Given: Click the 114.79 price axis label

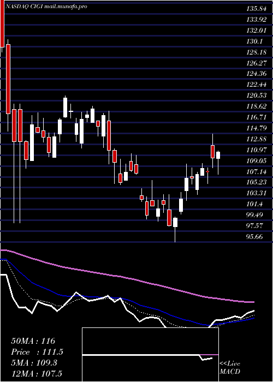Looking at the screenshot, I should (256, 128).
